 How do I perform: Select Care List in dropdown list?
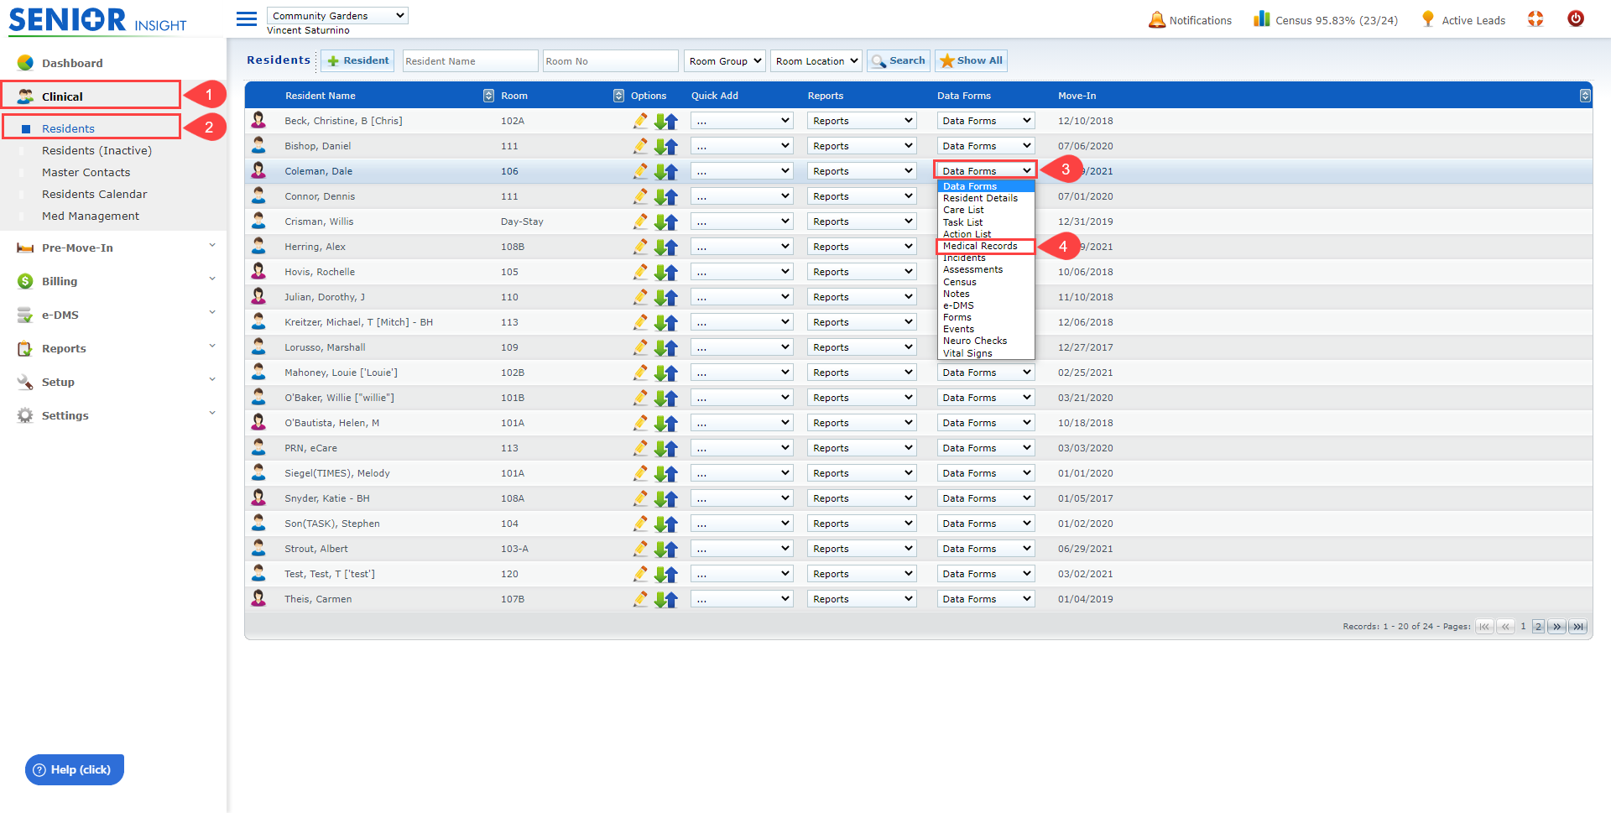click(x=986, y=210)
